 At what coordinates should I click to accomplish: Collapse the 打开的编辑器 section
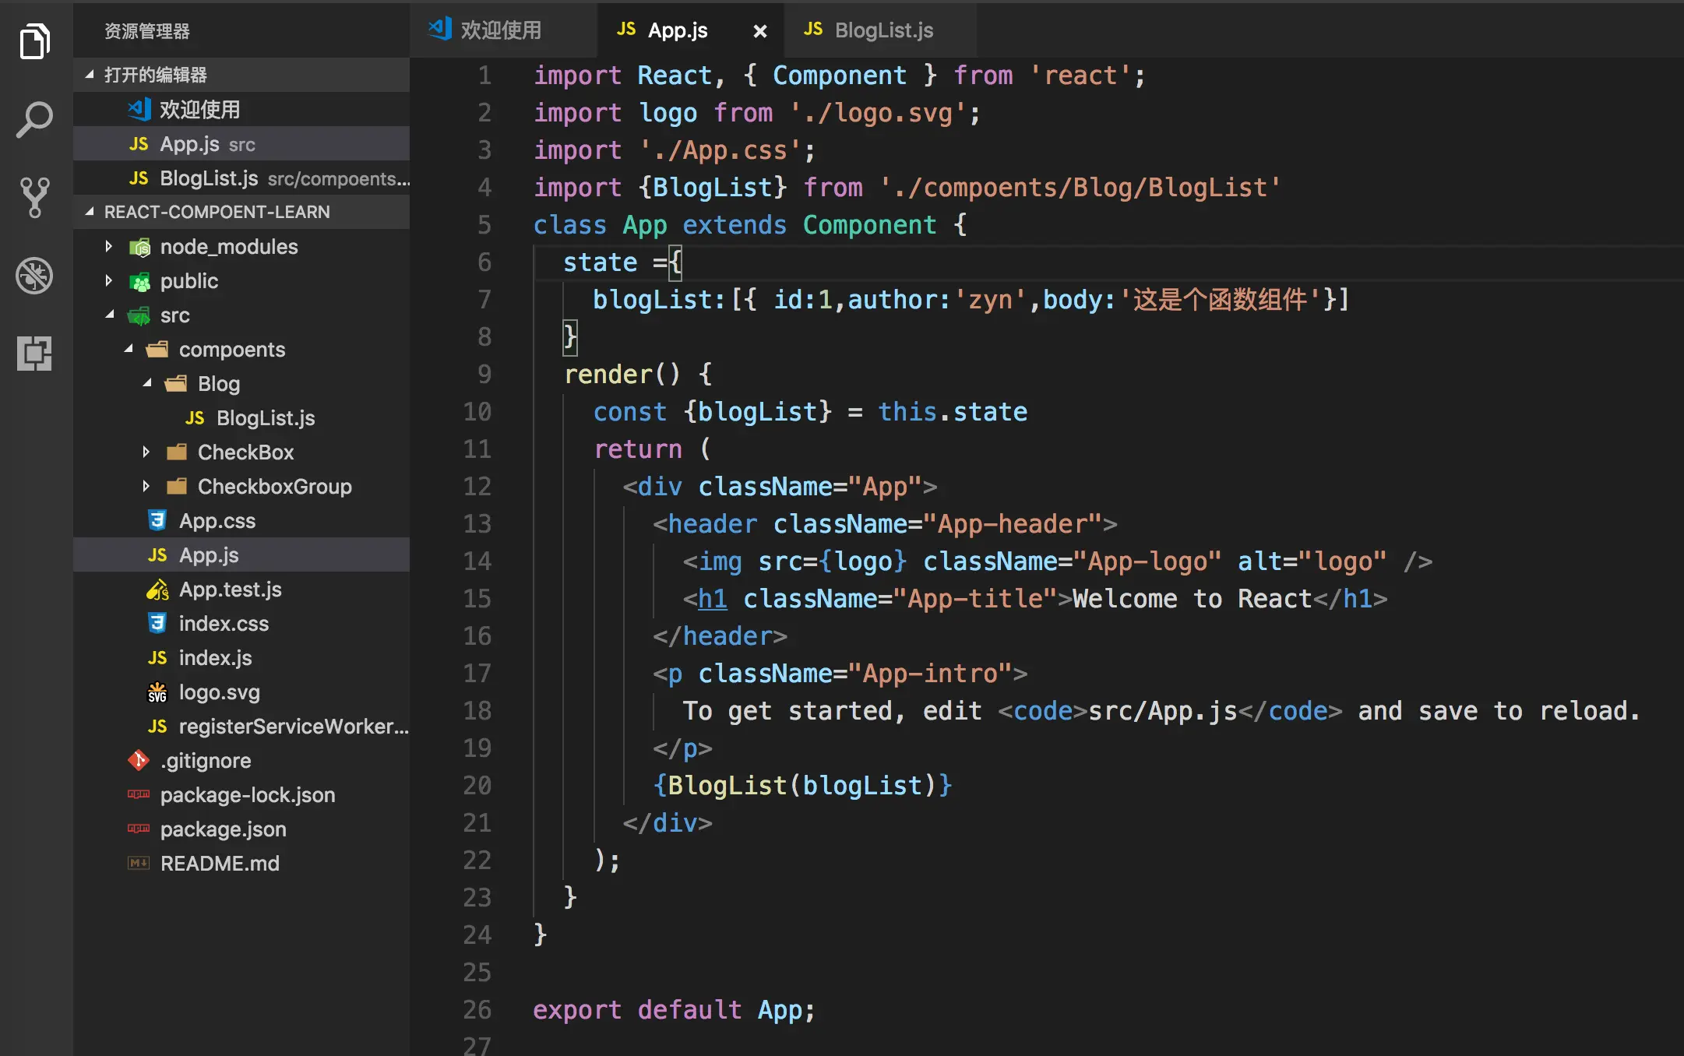(x=90, y=75)
